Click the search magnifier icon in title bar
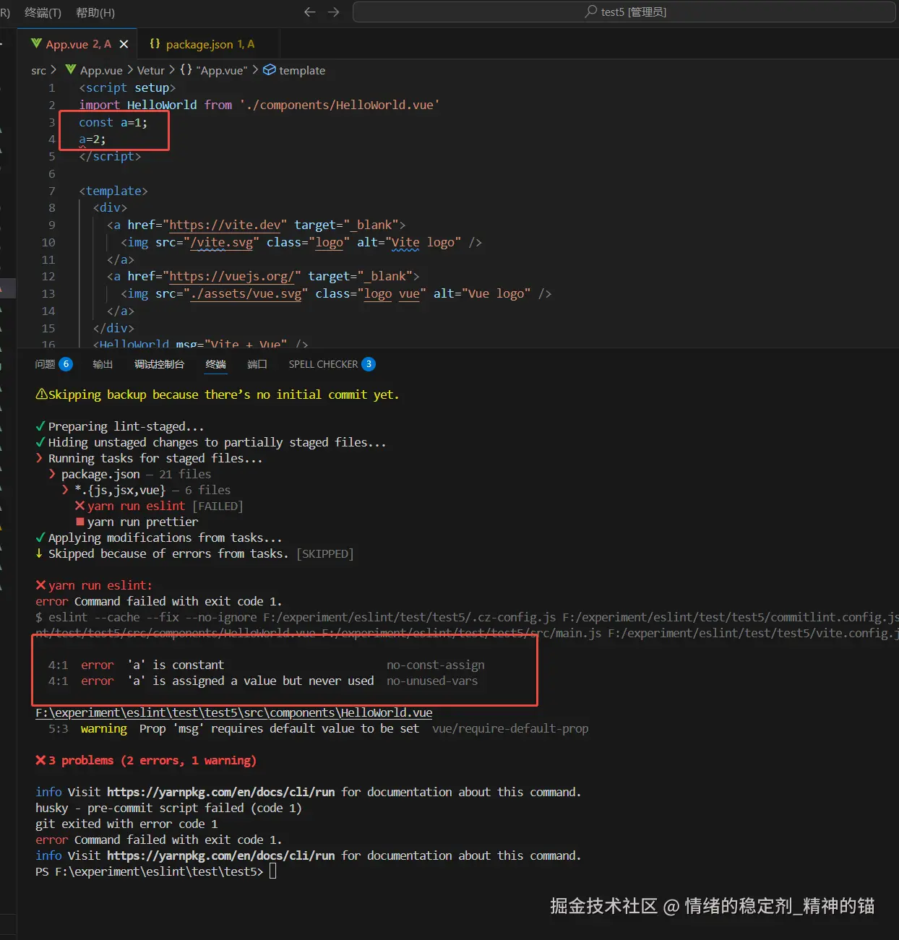The width and height of the screenshot is (899, 940). [x=591, y=12]
